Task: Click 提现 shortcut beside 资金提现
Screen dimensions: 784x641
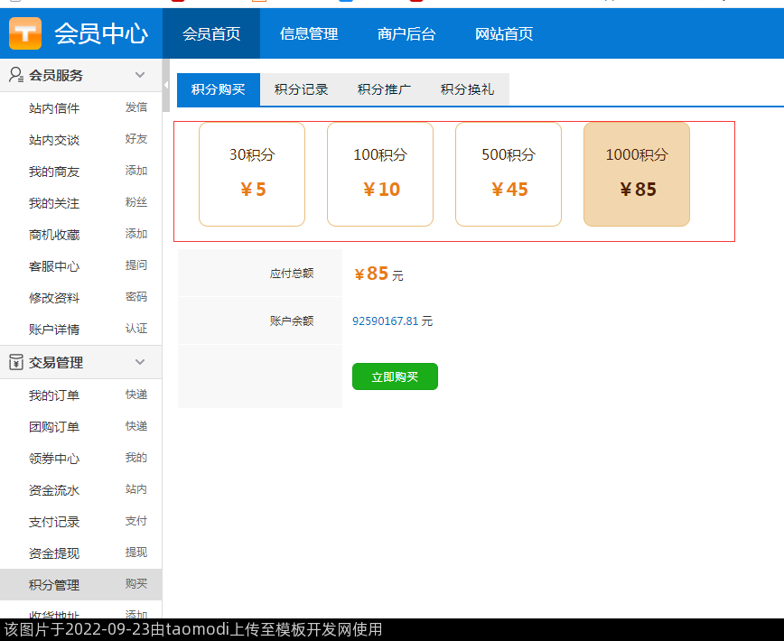Action: pos(136,553)
